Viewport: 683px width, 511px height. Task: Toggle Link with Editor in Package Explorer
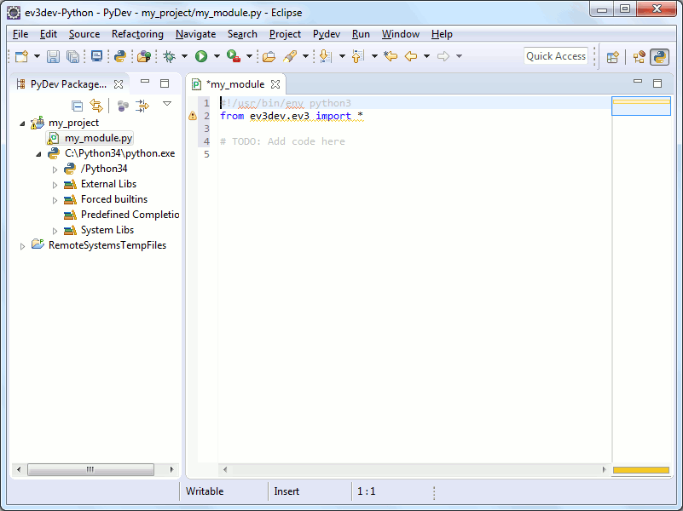tap(96, 106)
